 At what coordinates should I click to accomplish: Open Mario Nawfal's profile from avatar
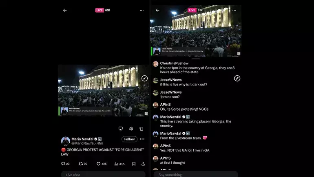coord(65,141)
